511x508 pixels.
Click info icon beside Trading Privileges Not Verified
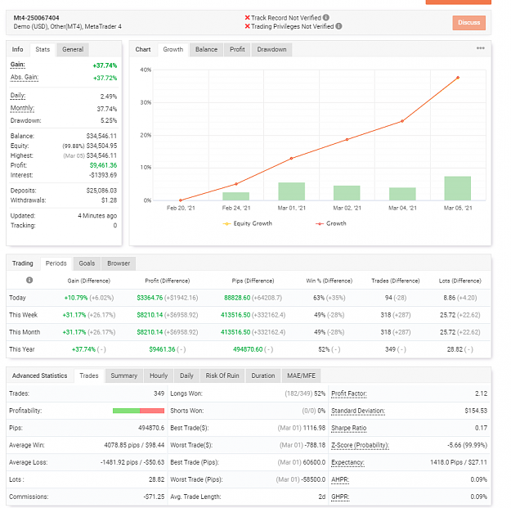point(338,26)
